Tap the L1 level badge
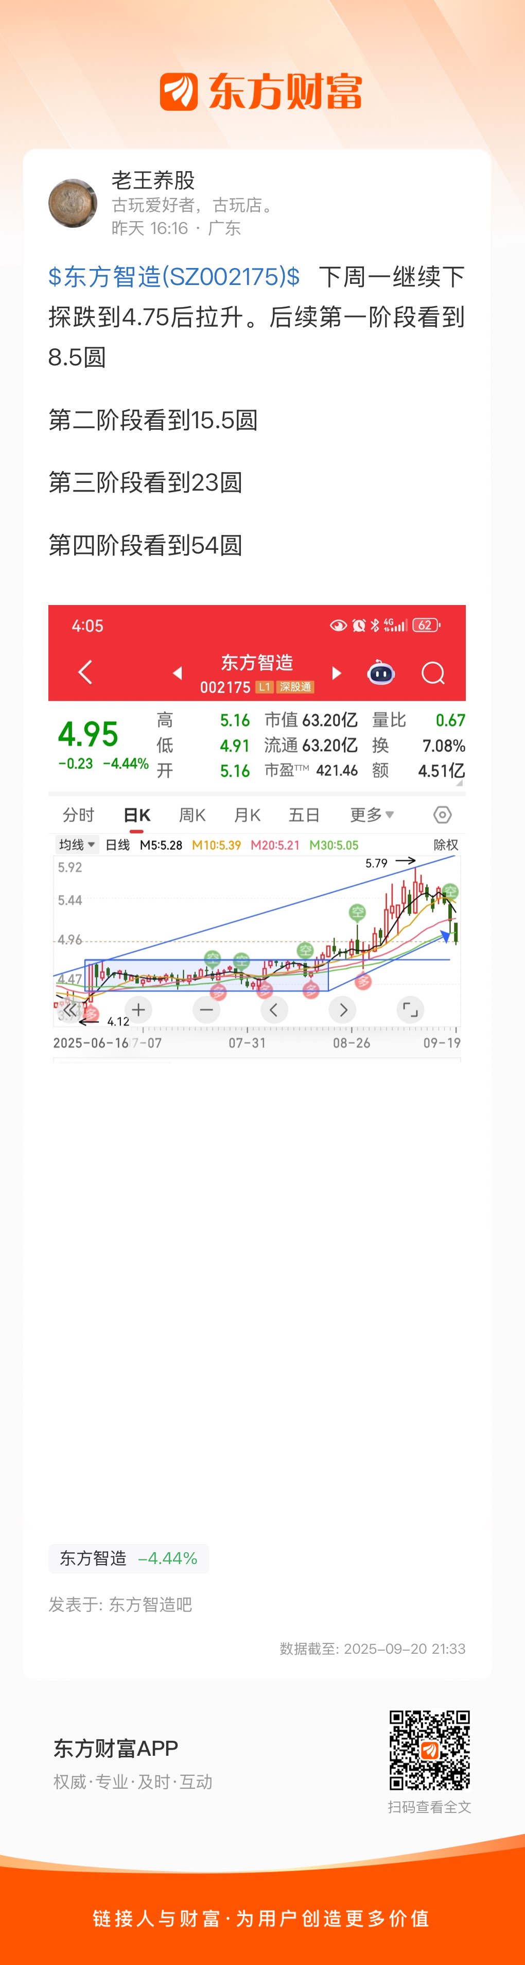This screenshot has width=525, height=1965. point(264,687)
